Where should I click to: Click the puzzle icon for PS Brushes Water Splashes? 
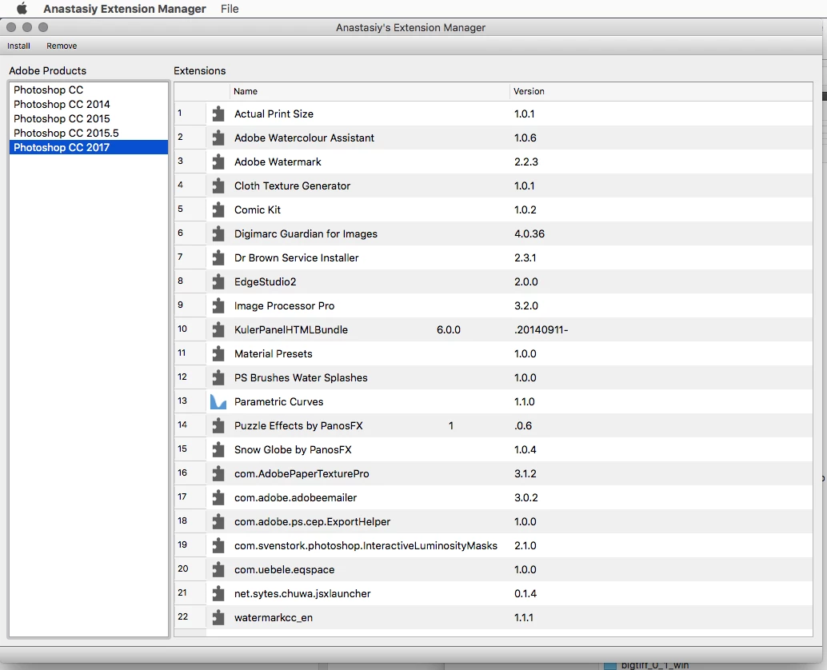218,378
